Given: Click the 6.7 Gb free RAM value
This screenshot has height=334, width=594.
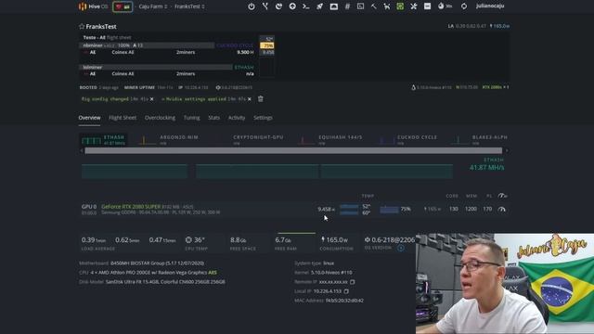Looking at the screenshot, I should click(x=283, y=239).
